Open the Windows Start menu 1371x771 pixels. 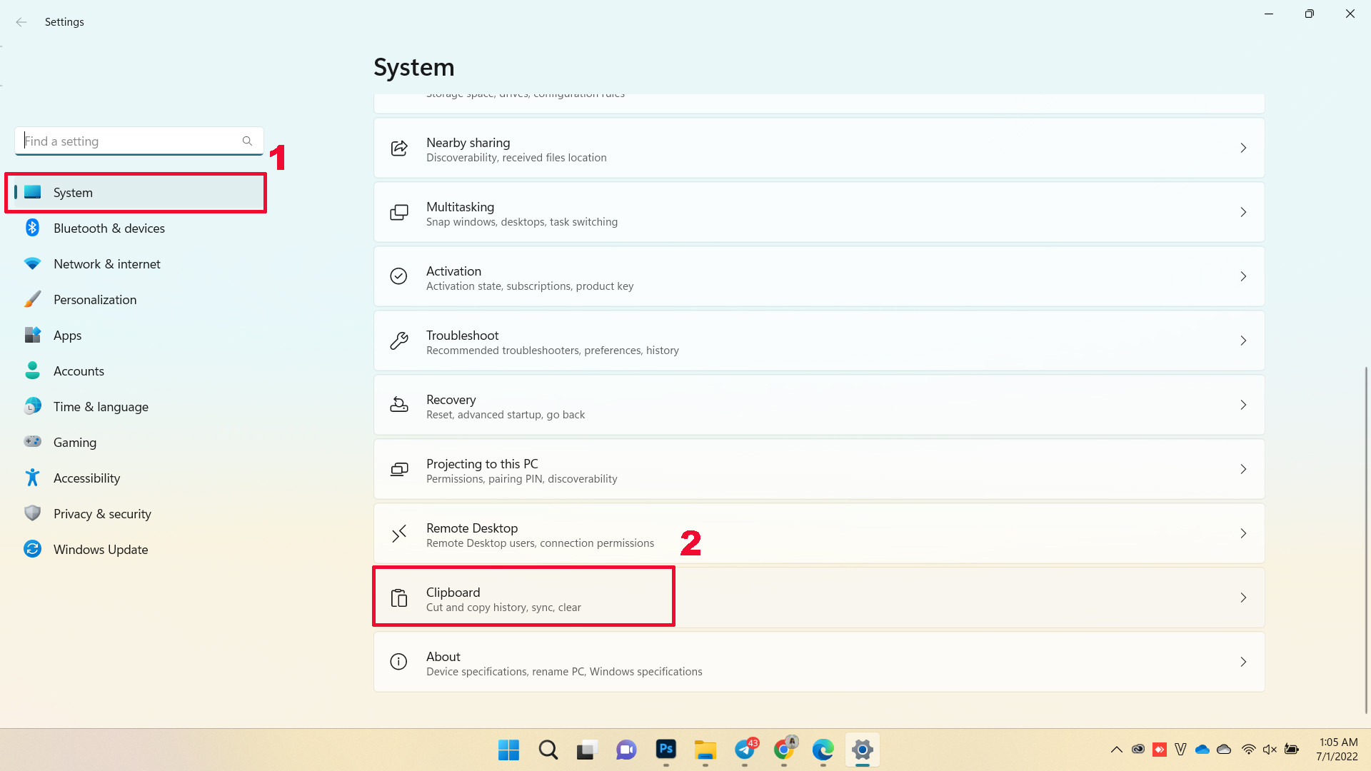pyautogui.click(x=509, y=750)
